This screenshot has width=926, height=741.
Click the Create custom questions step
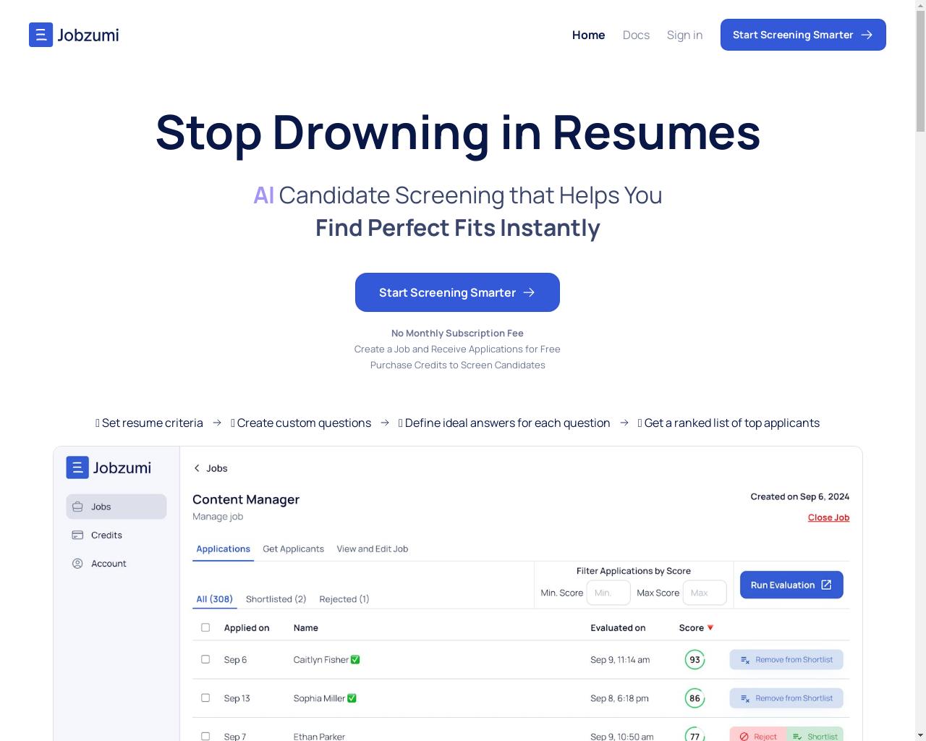pyautogui.click(x=301, y=423)
